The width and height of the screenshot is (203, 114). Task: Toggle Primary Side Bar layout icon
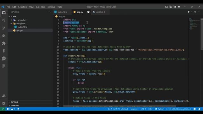click(167, 7)
